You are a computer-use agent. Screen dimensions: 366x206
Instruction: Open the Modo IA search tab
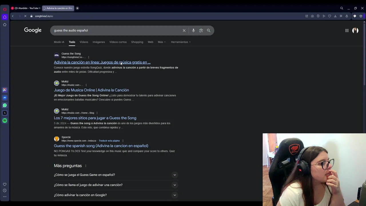[59, 42]
